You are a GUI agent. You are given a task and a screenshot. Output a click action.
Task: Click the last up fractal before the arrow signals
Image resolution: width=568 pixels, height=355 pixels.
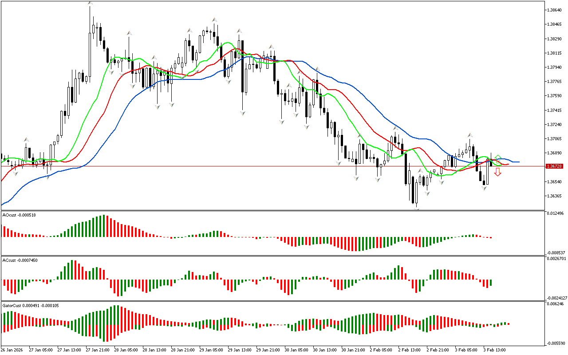click(469, 135)
